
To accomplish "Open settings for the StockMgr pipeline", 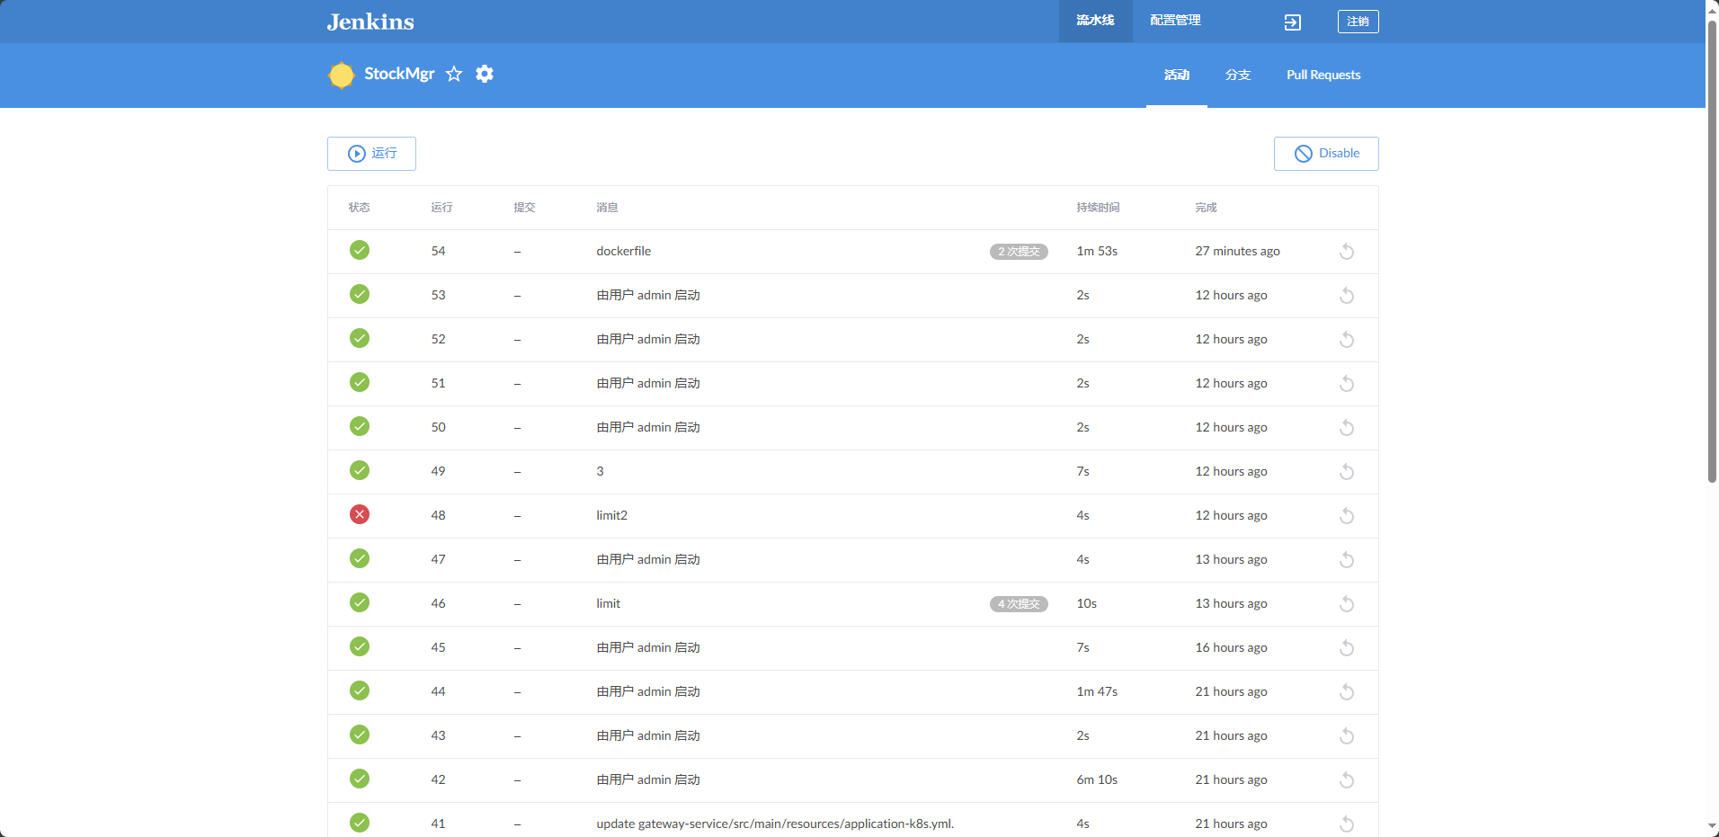I will click(484, 74).
